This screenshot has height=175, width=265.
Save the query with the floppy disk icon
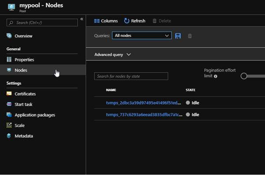point(178,36)
